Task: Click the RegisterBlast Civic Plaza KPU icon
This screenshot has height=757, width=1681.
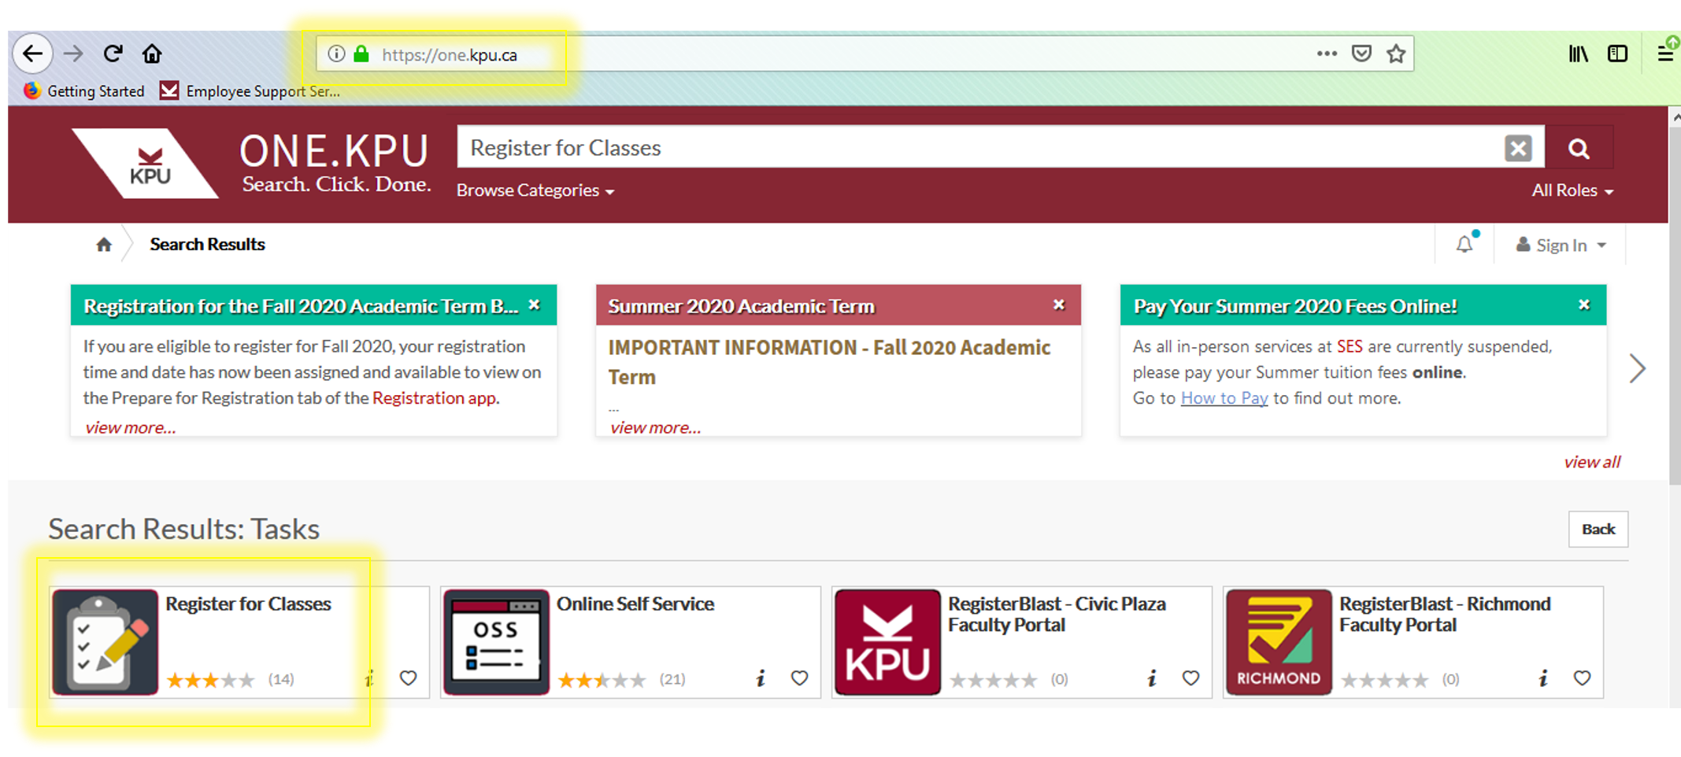Action: [885, 639]
